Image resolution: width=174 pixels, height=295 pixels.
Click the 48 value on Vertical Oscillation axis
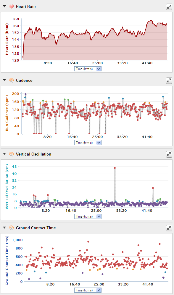click(x=14, y=167)
